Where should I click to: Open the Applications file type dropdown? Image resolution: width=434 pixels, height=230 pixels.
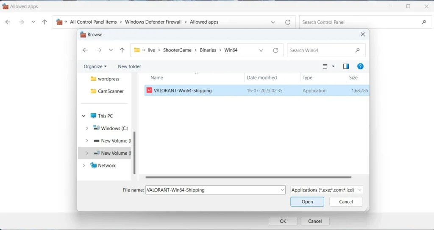point(327,190)
